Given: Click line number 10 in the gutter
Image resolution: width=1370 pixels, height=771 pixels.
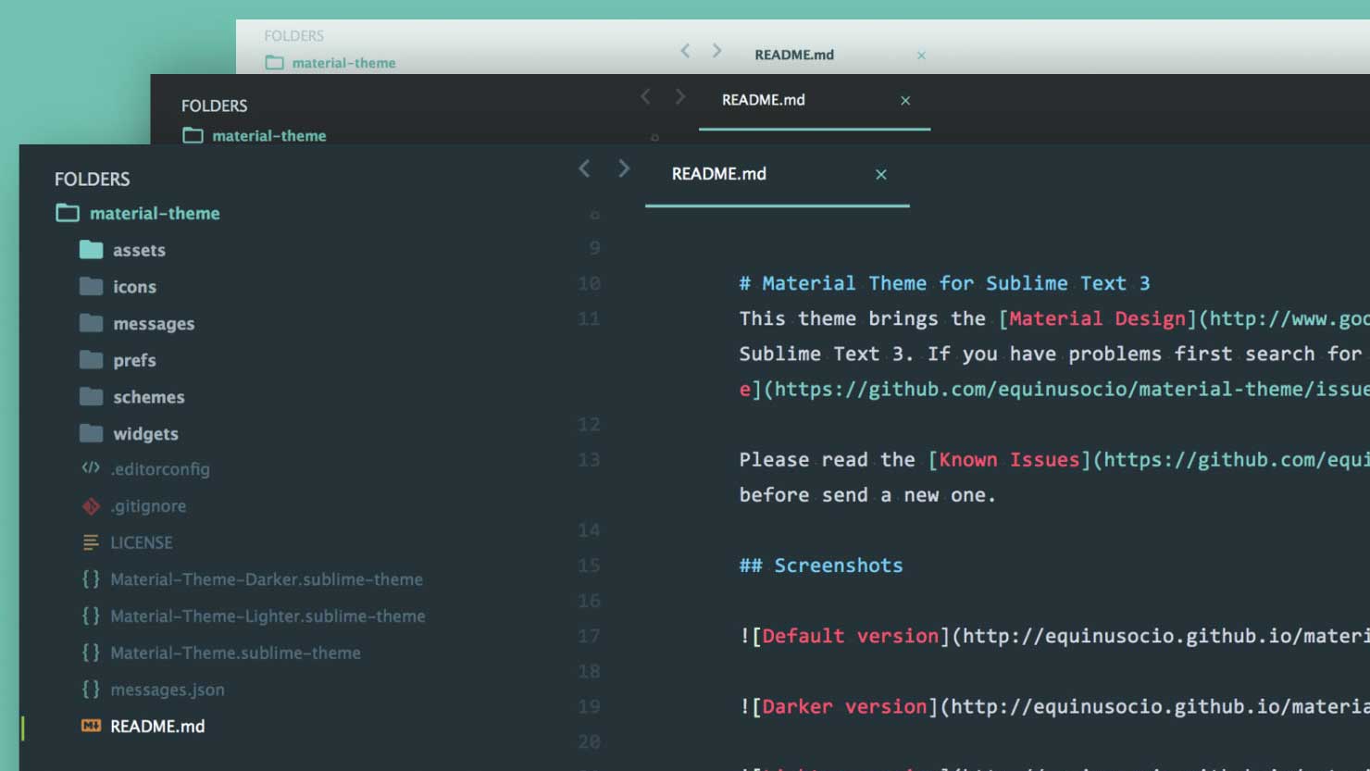Looking at the screenshot, I should 589,283.
